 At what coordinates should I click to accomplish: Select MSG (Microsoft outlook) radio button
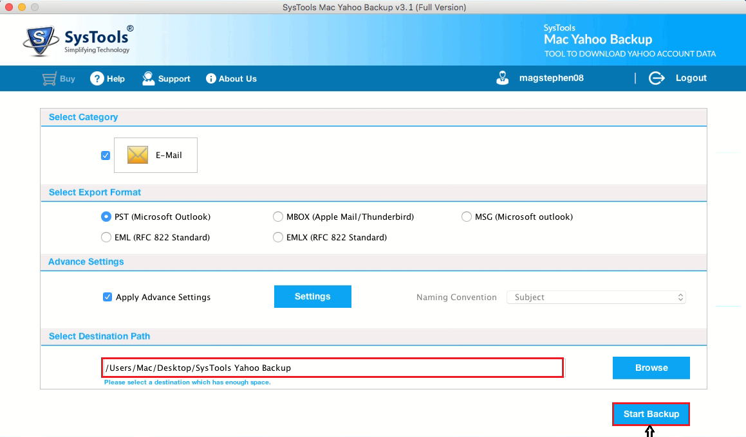pyautogui.click(x=466, y=217)
